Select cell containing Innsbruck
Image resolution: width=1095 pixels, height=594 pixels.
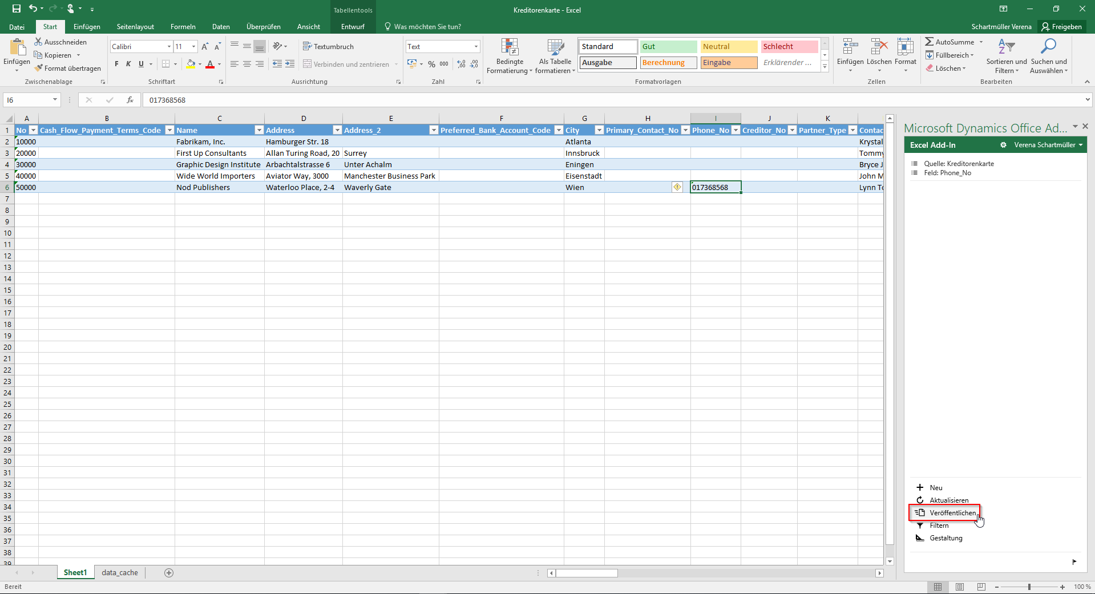point(584,153)
